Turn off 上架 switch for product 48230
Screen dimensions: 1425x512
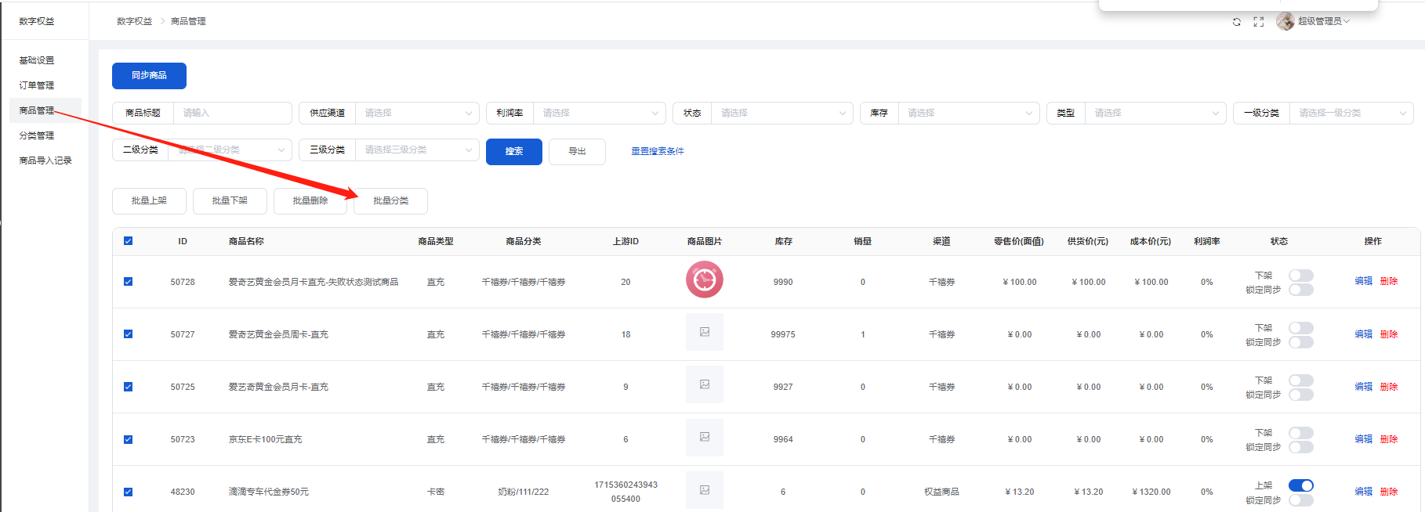coord(1300,485)
